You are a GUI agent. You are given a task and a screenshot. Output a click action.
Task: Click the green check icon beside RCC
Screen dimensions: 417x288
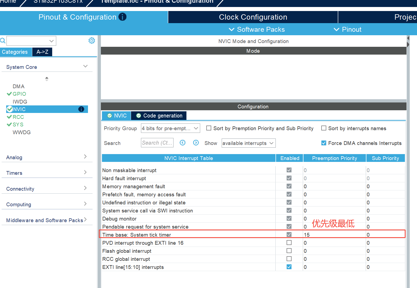9,117
